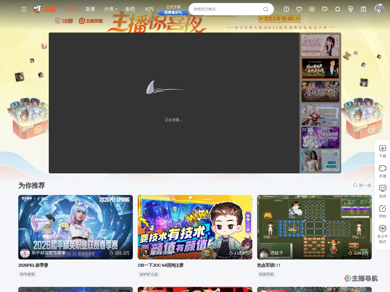Open favorites with the heart icon
The image size is (390, 292).
pos(299,9)
